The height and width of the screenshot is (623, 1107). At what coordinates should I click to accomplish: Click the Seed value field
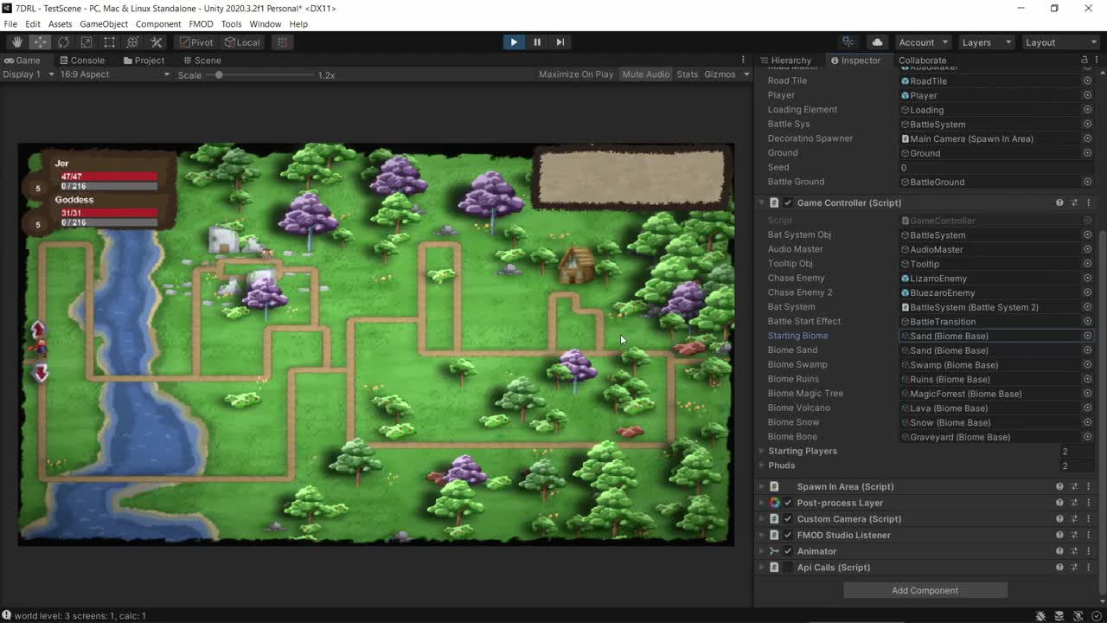[x=995, y=168]
